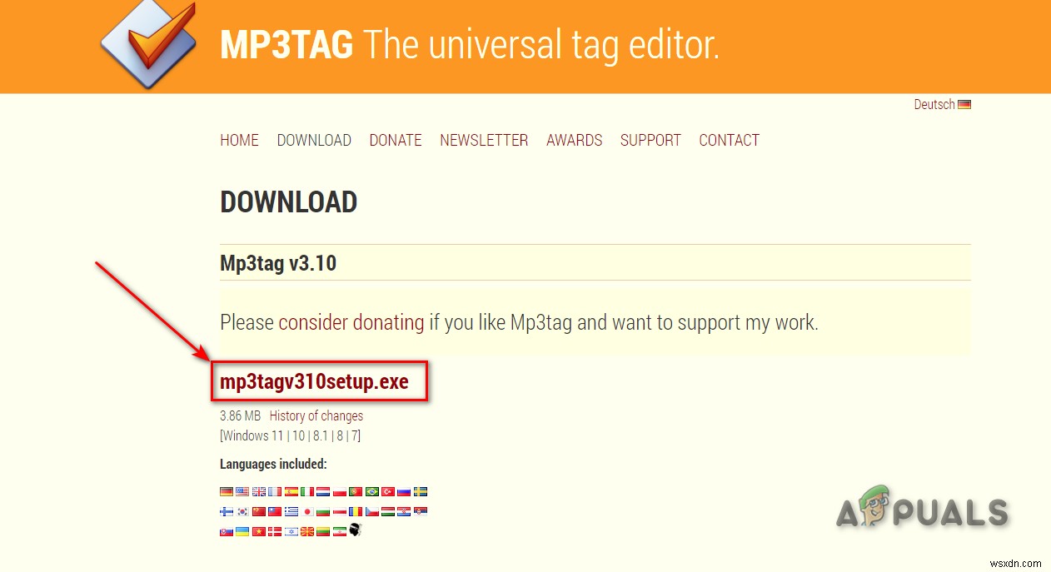Select the Turkish flag icon
1051x572 pixels.
point(388,491)
